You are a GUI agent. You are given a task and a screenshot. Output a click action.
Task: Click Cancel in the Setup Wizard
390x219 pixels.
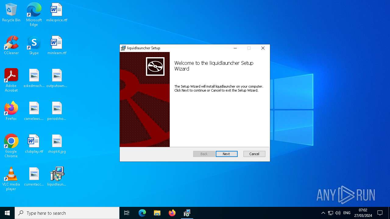254,154
